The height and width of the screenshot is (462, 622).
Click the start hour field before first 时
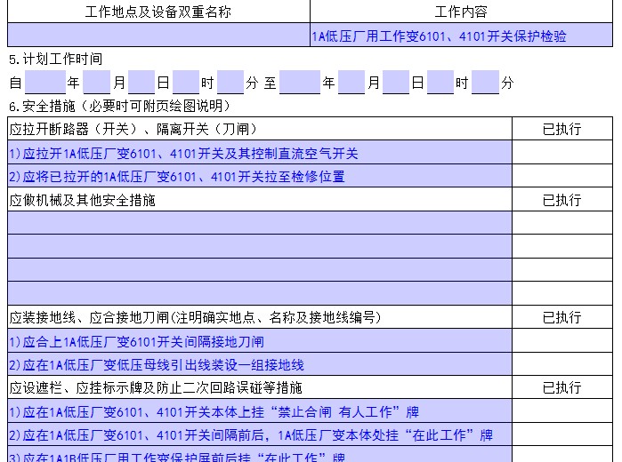pos(186,83)
